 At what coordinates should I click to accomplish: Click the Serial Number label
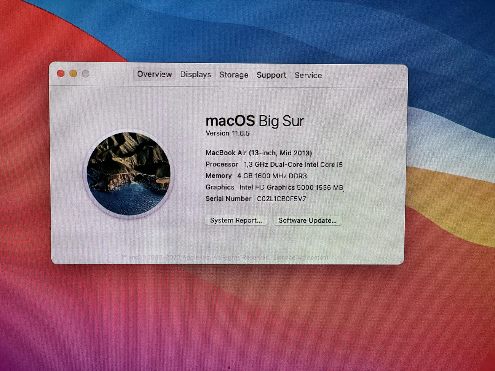(228, 199)
